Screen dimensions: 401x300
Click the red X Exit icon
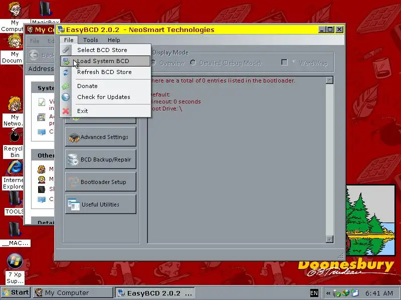66,111
